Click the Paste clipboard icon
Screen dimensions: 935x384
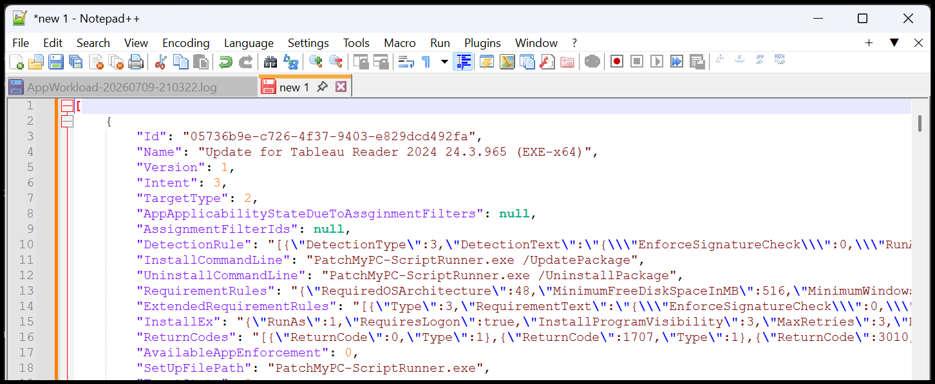click(x=201, y=62)
